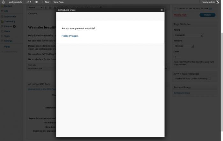Click the SP WP Auto Formating heading
This screenshot has width=223, height=141.
coord(186,74)
